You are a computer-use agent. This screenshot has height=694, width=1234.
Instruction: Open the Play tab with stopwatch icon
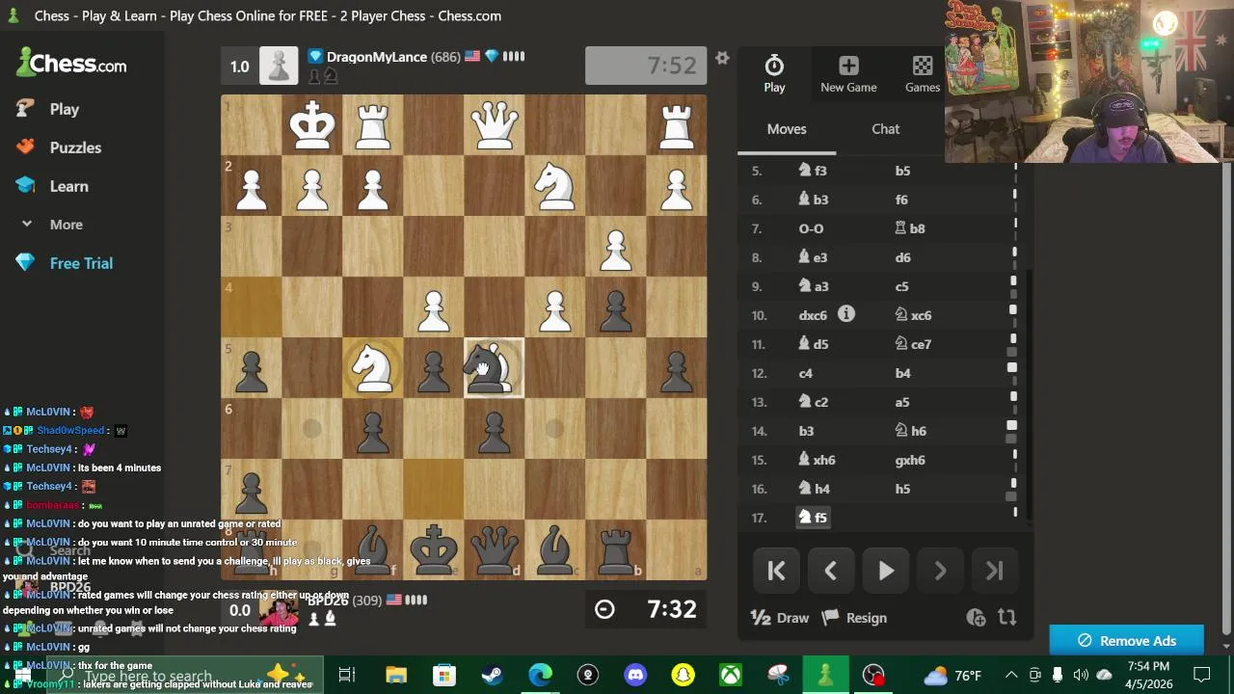[x=774, y=74]
